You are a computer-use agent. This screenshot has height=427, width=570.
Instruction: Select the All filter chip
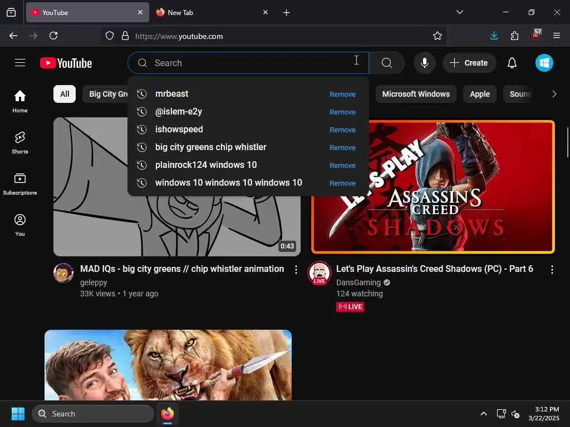(x=65, y=94)
